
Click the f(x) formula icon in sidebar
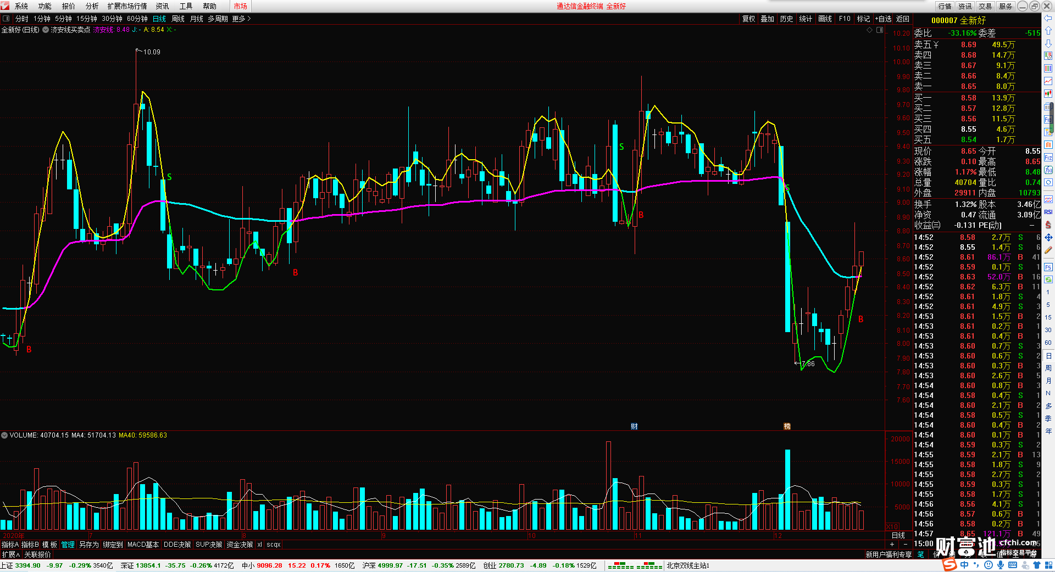1048,170
